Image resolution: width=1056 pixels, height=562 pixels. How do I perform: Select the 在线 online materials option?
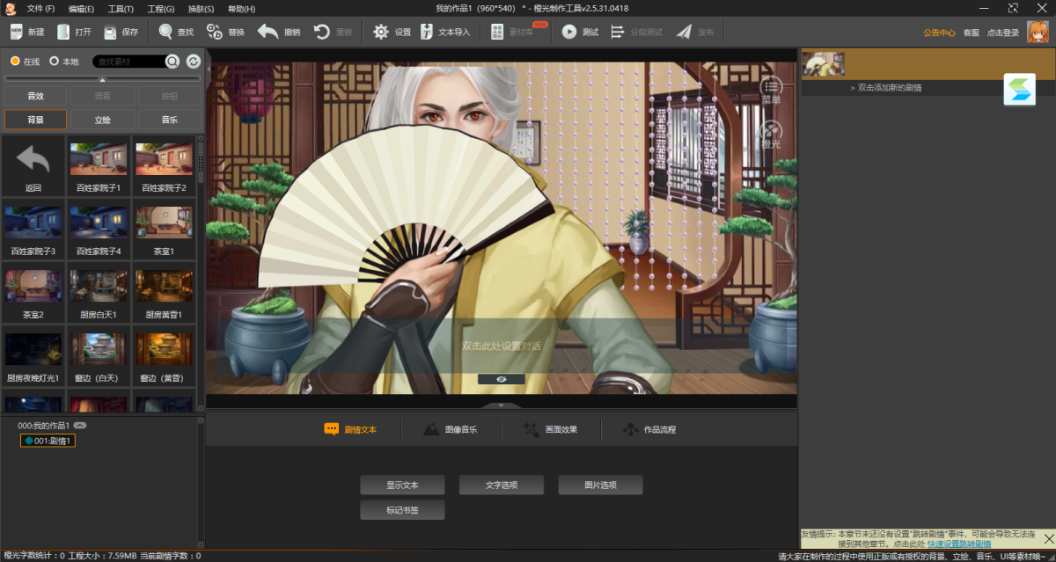(24, 62)
